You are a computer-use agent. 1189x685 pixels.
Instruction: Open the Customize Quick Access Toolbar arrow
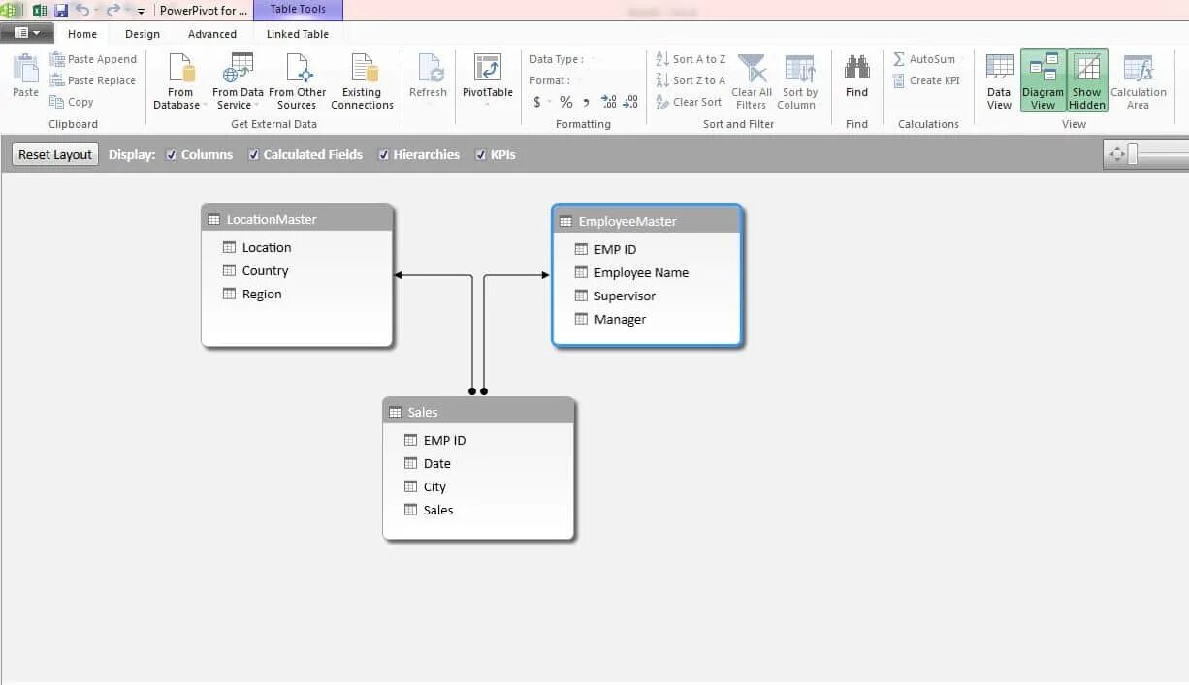coord(142,11)
